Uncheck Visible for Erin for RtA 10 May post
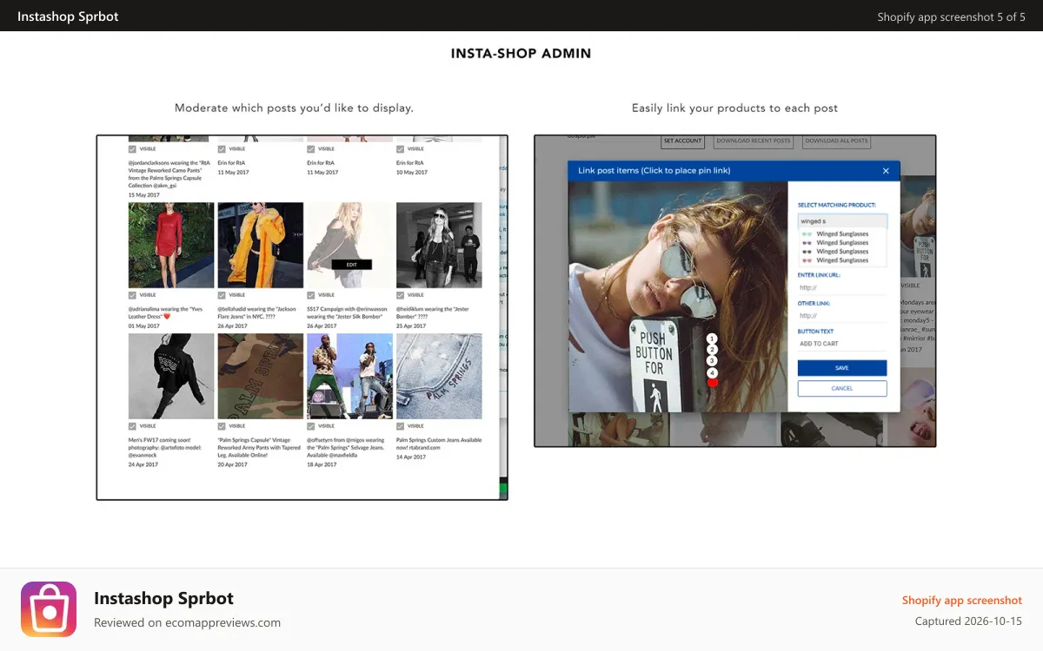This screenshot has width=1043, height=651. point(400,148)
